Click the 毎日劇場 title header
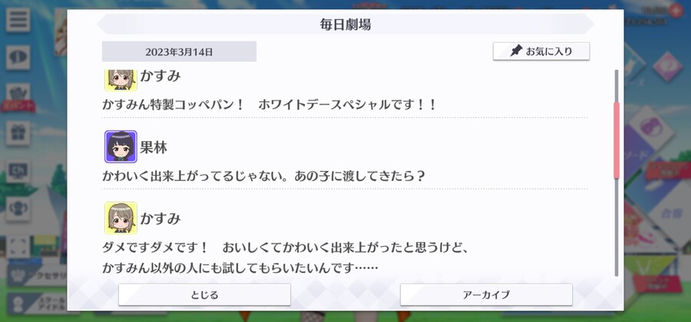 (x=345, y=25)
